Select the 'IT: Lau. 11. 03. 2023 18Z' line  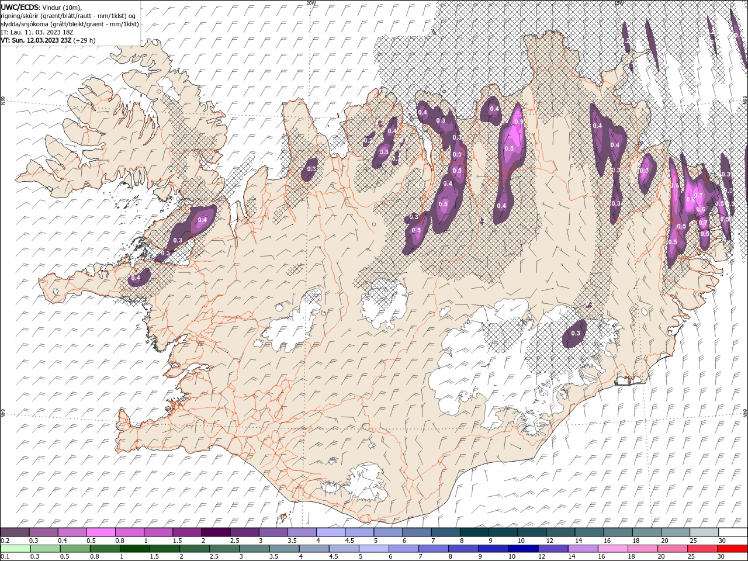tap(38, 32)
